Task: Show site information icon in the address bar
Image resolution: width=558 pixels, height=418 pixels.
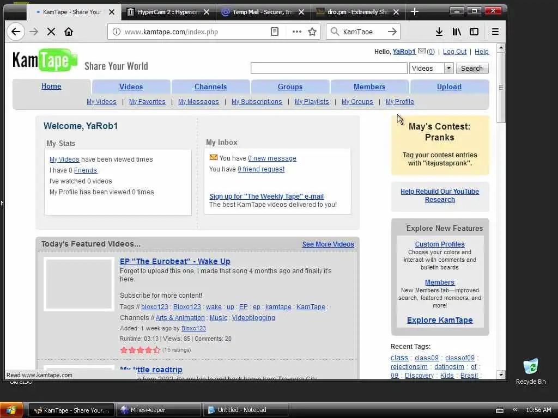Action: click(x=117, y=32)
